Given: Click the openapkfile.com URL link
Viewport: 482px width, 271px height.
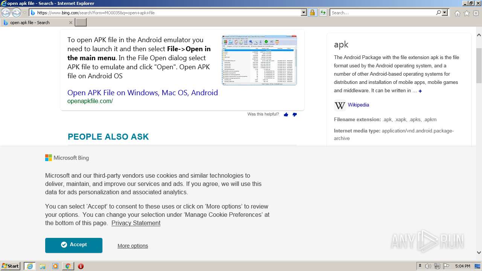Looking at the screenshot, I should [90, 101].
